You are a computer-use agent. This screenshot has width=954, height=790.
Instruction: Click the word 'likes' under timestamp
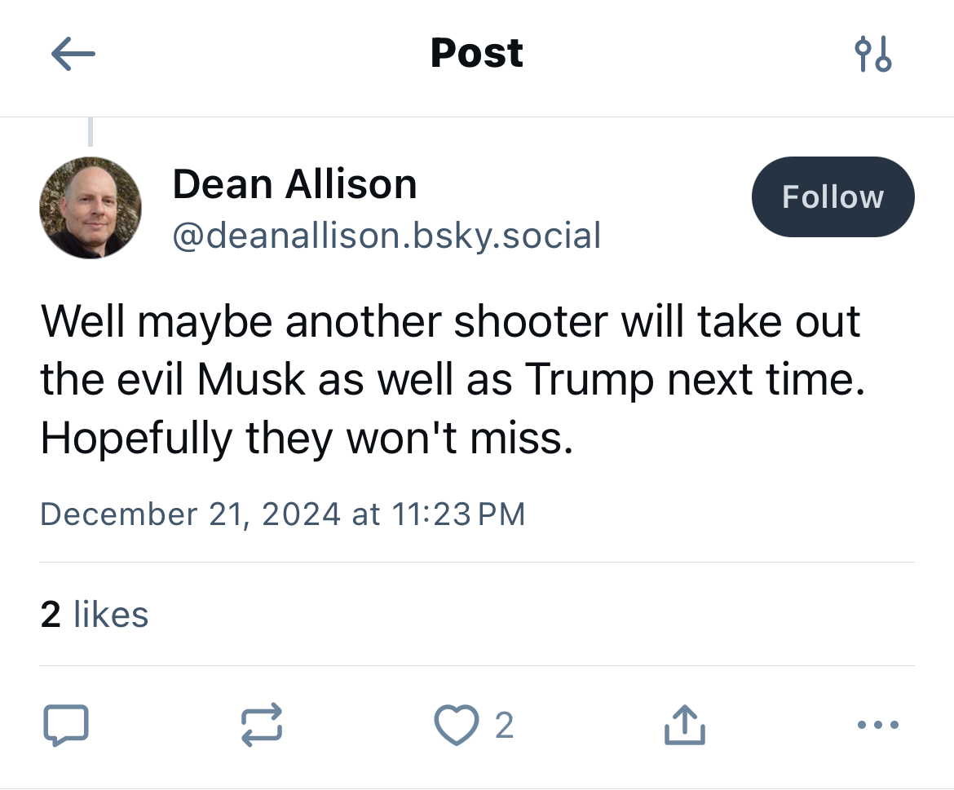tap(111, 615)
